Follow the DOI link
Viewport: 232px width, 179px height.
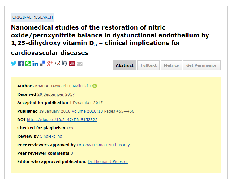point(62,119)
